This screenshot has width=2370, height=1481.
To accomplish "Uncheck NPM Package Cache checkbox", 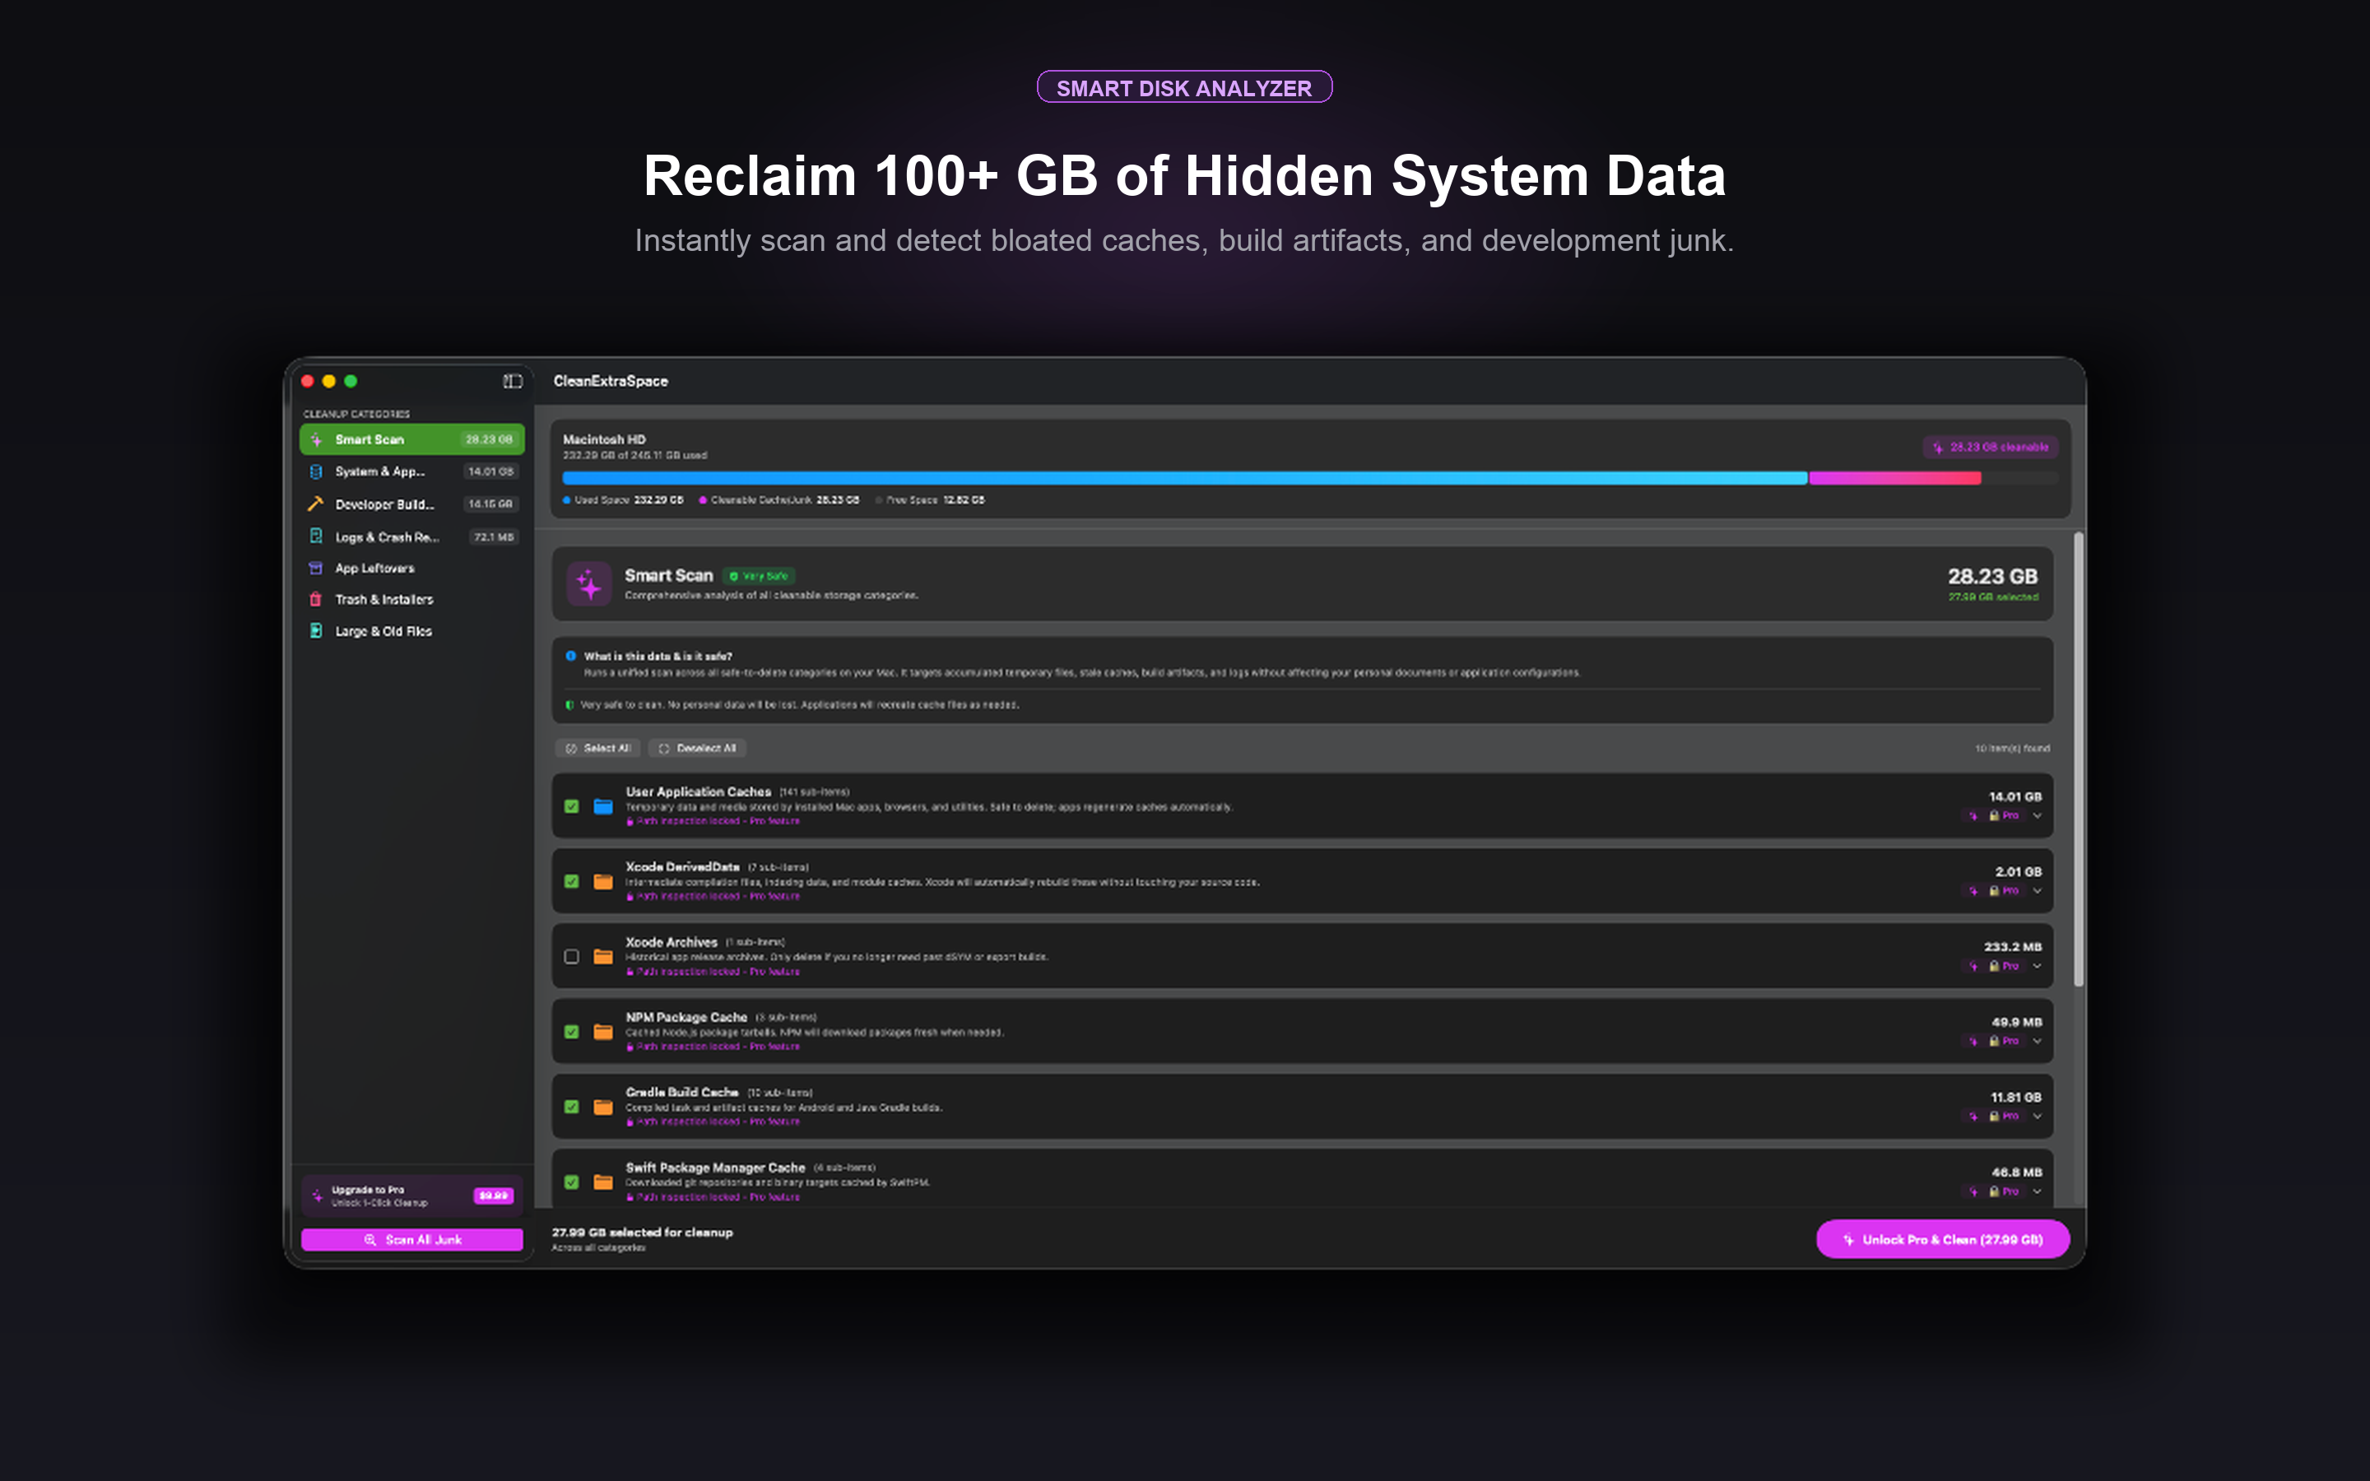I will (x=572, y=1032).
